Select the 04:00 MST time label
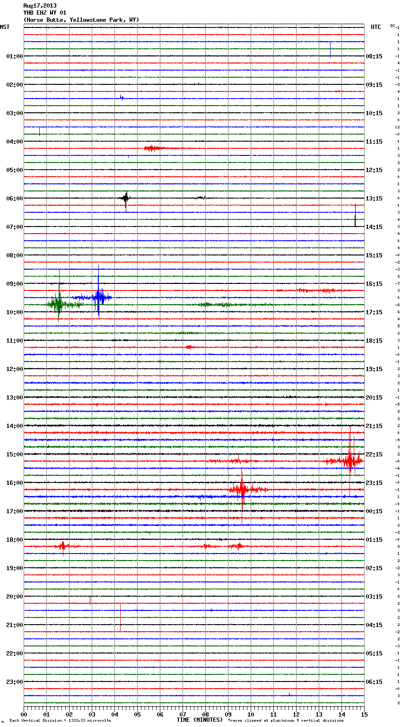The image size is (402, 727). [x=15, y=142]
